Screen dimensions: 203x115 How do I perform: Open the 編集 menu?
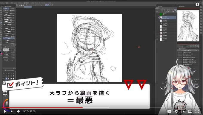pyautogui.click(x=7, y=3)
